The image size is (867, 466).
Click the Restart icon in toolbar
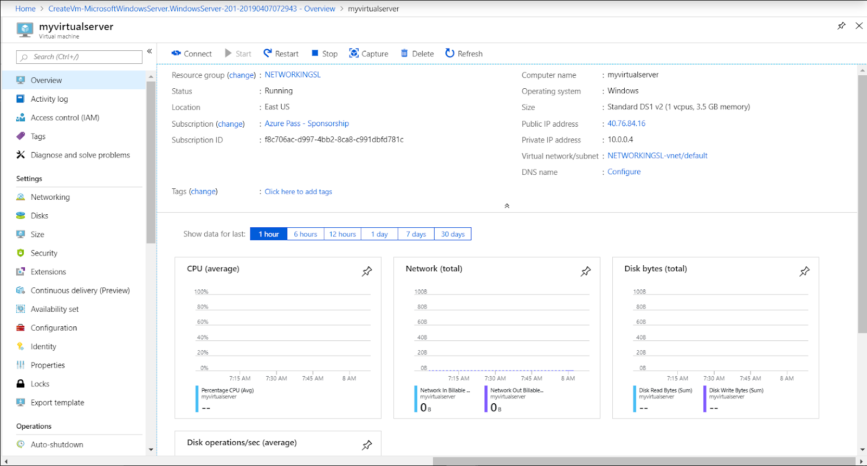pos(268,53)
